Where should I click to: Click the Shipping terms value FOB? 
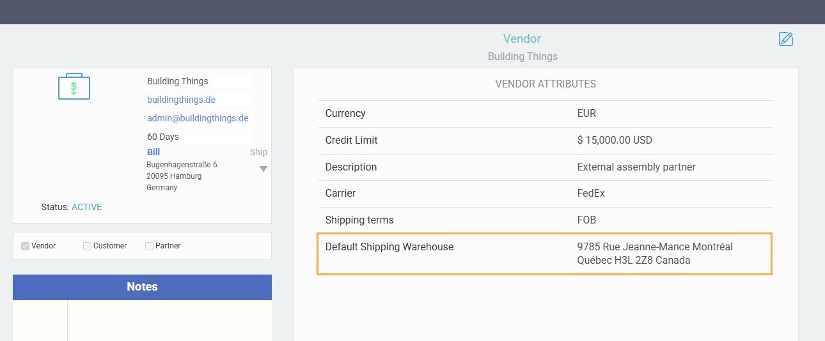click(x=586, y=220)
